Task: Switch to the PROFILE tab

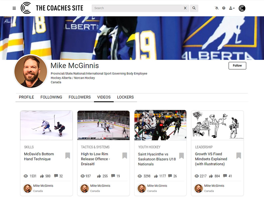Action: [x=26, y=97]
